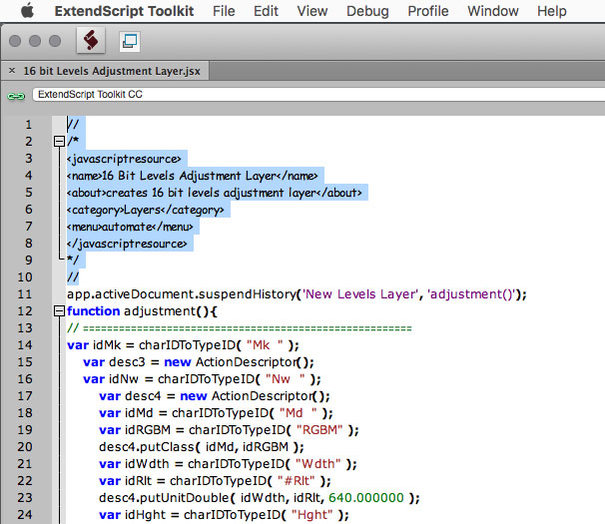Viewport: 605px width, 524px height.
Task: Click the </javascriptresource> closing tag
Action: click(x=127, y=244)
